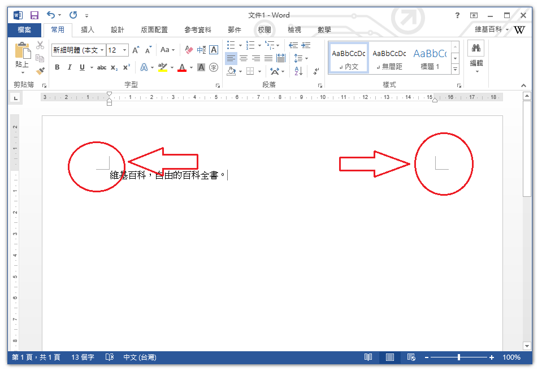Viewport: 542px width, 375px height.
Task: Click the 貼上 (Paste) button
Action: 21,57
